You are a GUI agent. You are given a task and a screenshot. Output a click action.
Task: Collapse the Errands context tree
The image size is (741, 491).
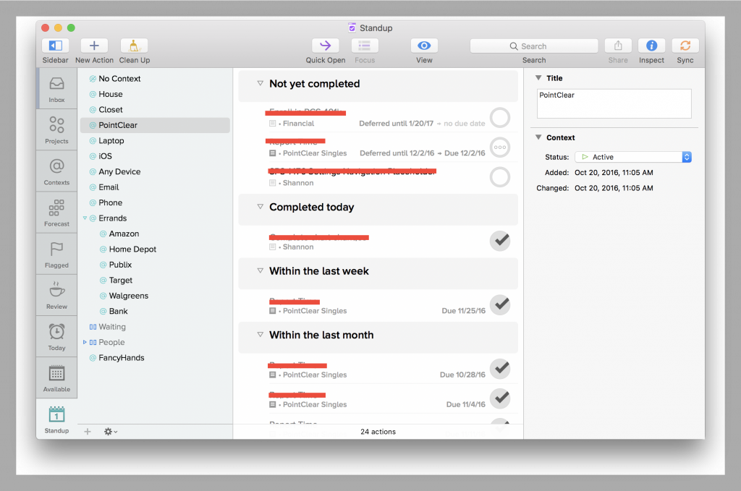(85, 218)
